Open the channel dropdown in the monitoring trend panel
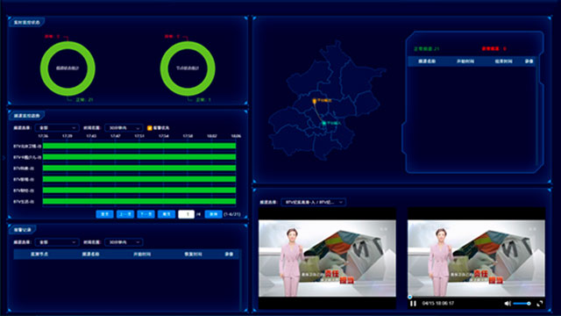The height and width of the screenshot is (316, 561). [57, 128]
